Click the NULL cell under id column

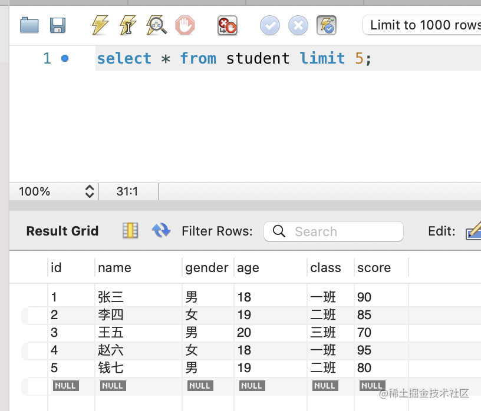click(x=65, y=386)
